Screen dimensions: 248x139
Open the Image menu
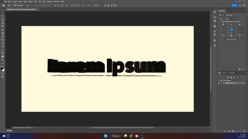[x=15, y=2]
